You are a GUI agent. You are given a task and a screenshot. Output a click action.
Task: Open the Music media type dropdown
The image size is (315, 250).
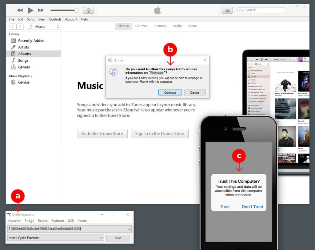coord(43,27)
